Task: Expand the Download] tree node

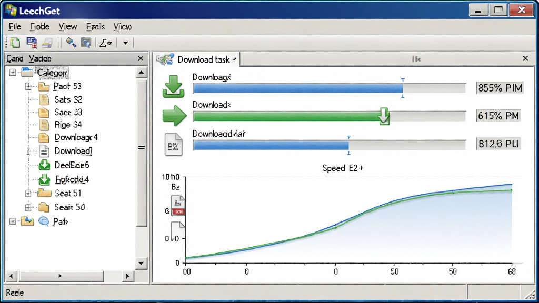Action: (x=28, y=151)
